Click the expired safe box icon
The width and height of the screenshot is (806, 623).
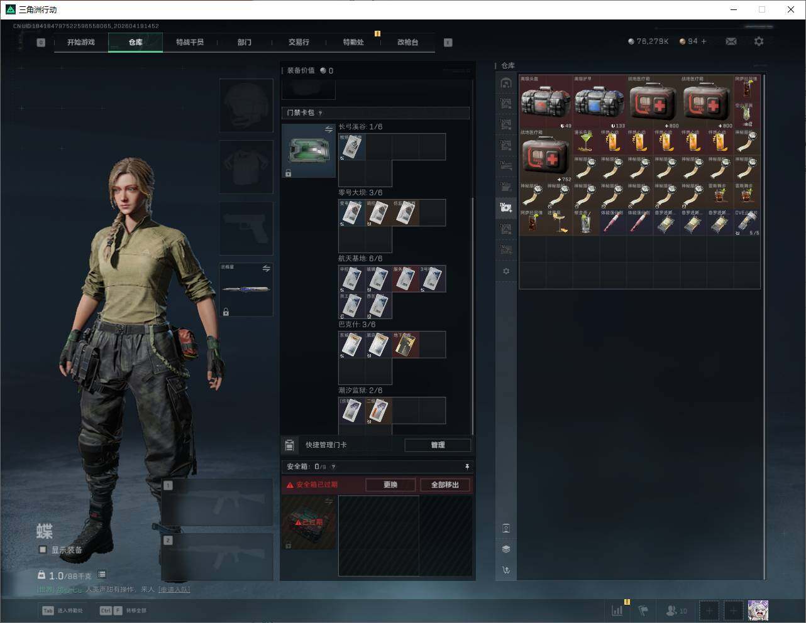309,522
